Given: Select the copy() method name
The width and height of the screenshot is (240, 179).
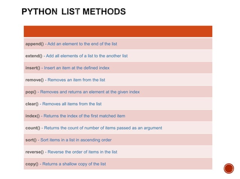Looking at the screenshot, I should click(x=32, y=164).
